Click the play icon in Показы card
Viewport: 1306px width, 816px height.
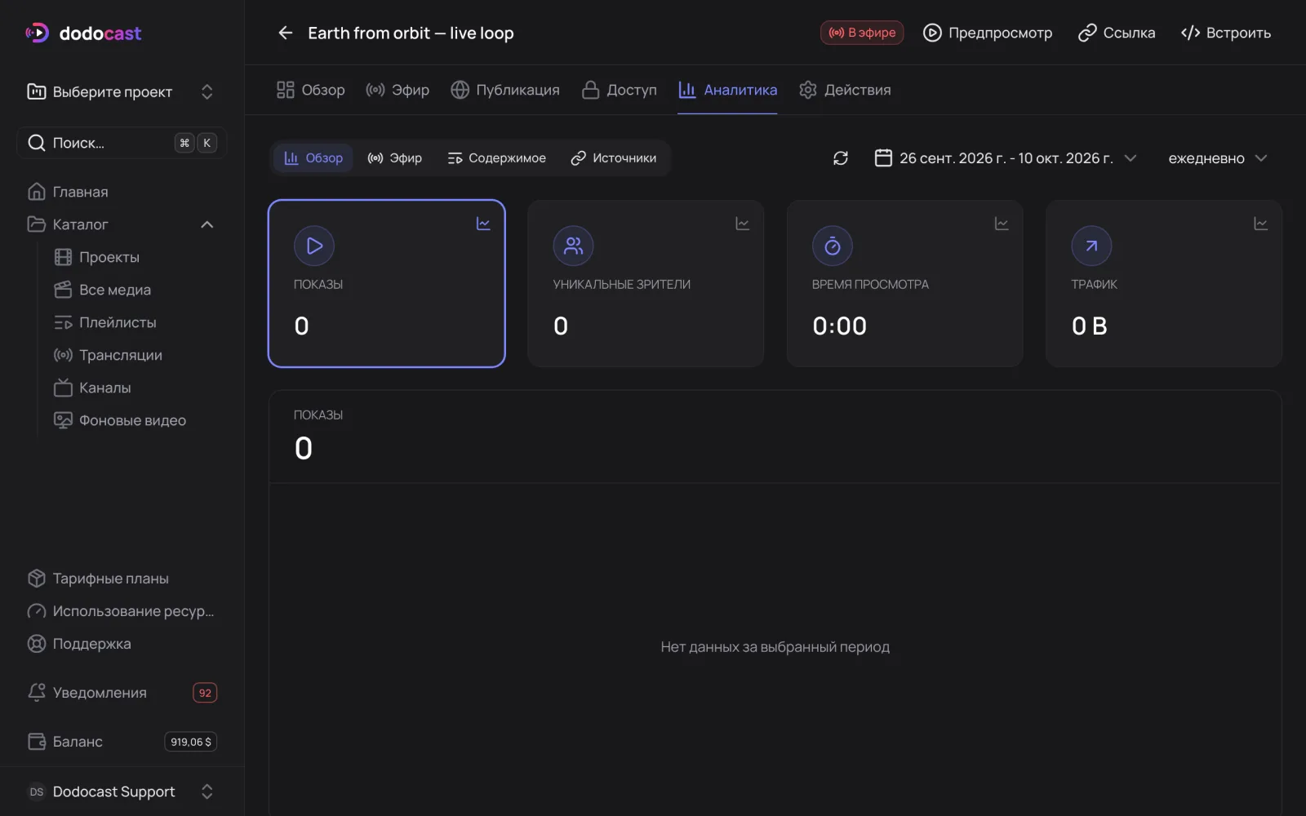click(x=314, y=246)
